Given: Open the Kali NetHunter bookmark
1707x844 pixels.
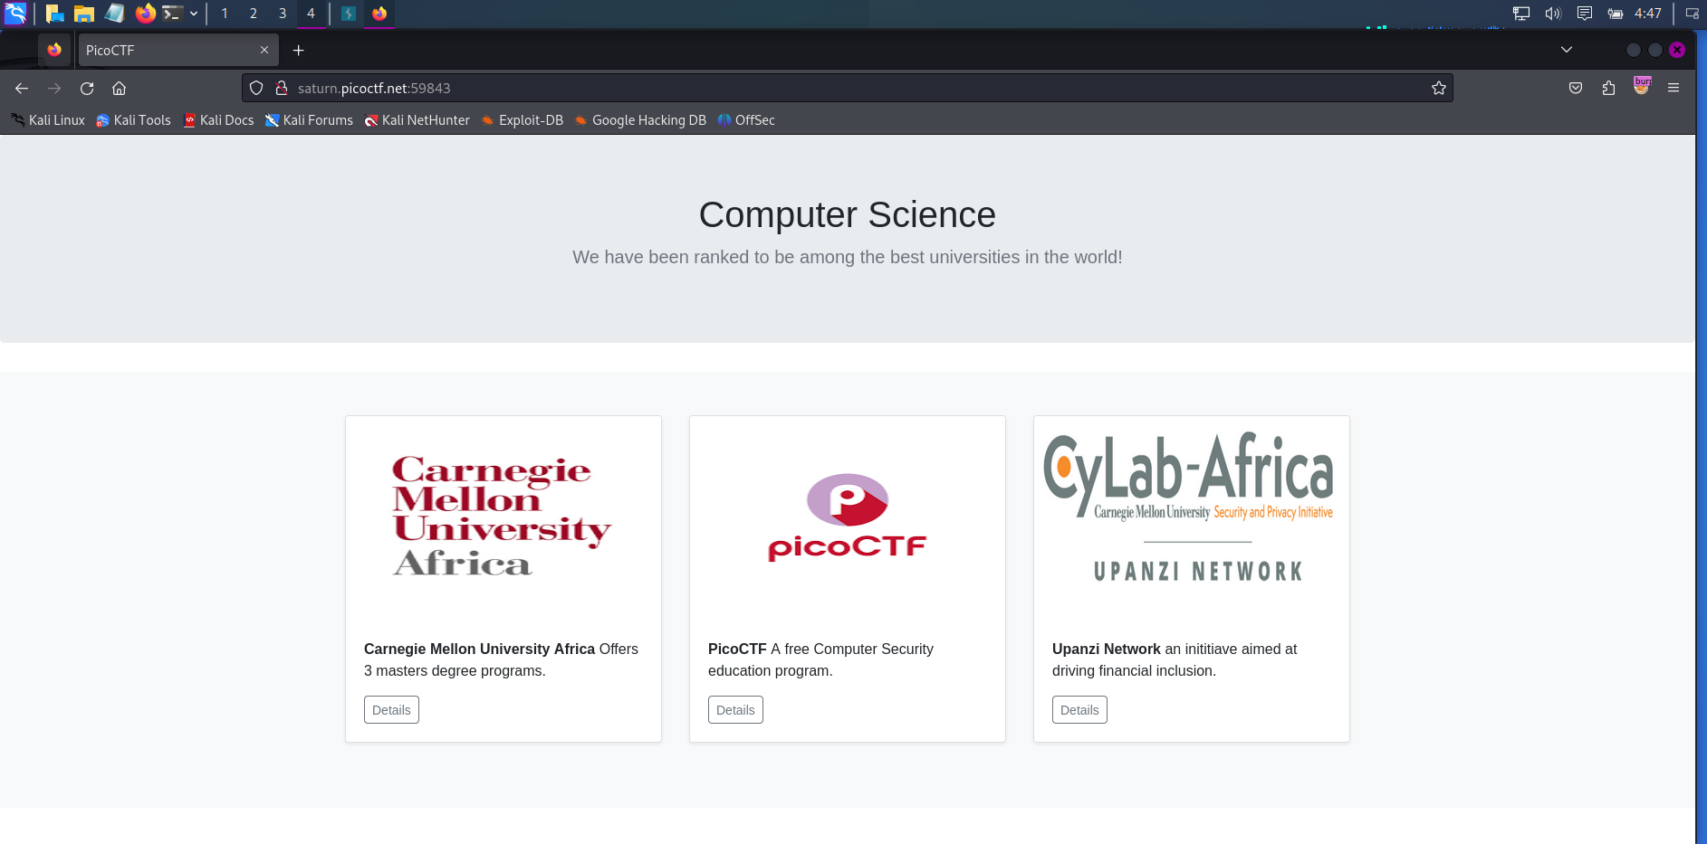Looking at the screenshot, I should coord(417,120).
